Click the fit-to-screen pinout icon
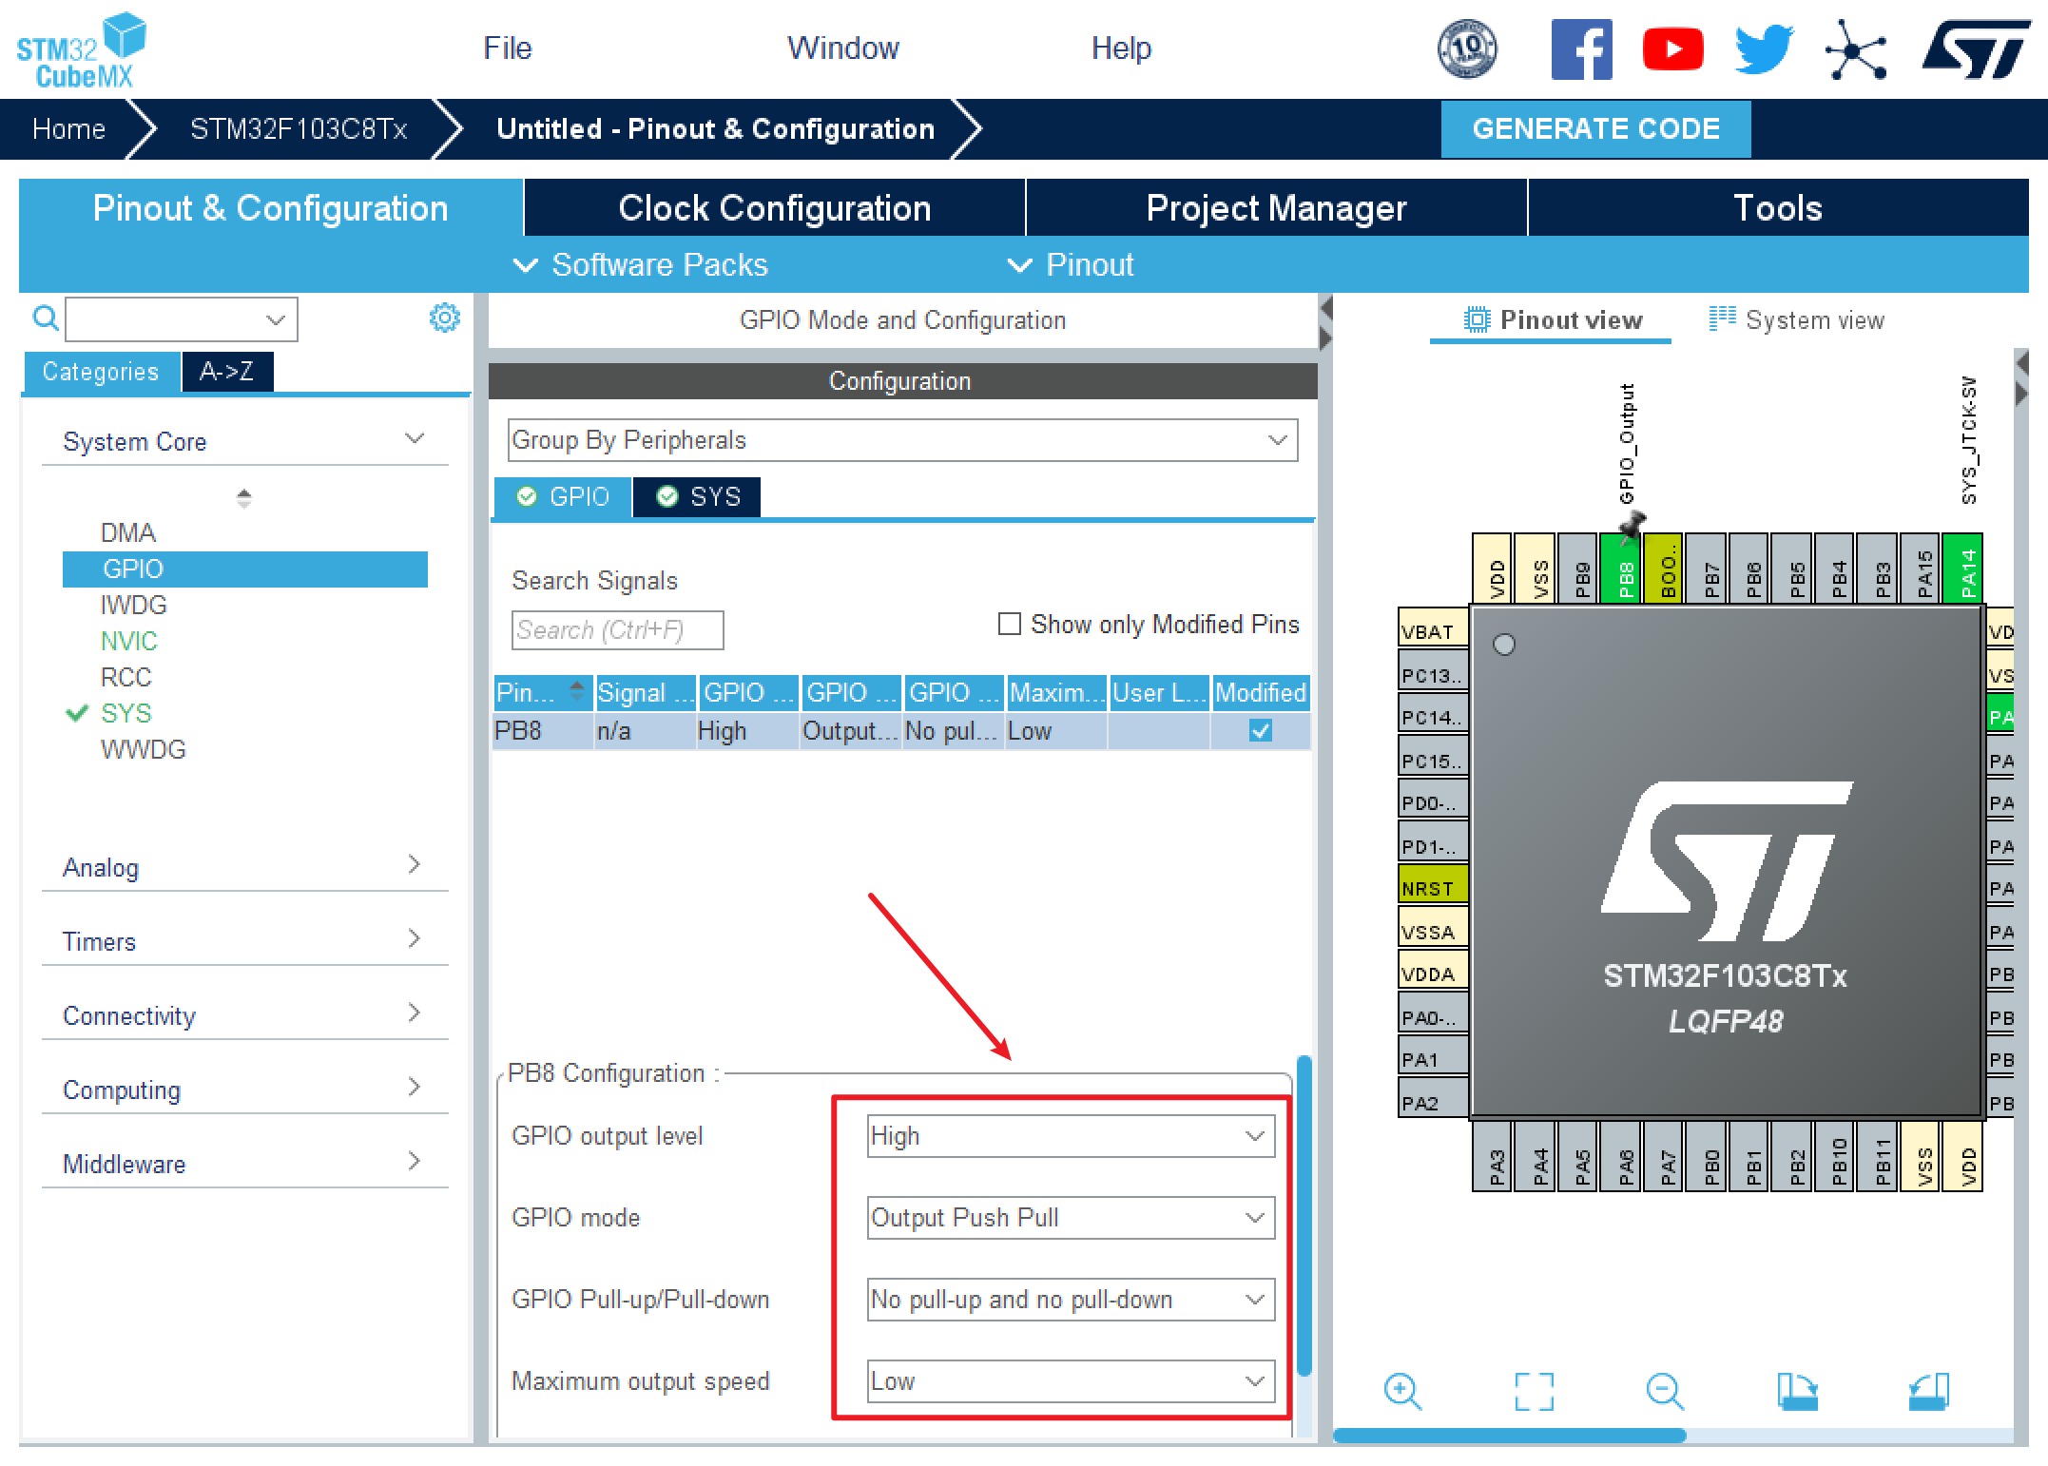This screenshot has width=2048, height=1466. tap(1534, 1392)
